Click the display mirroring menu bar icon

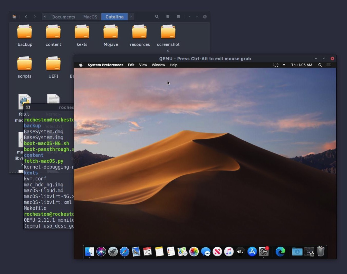pyautogui.click(x=276, y=65)
